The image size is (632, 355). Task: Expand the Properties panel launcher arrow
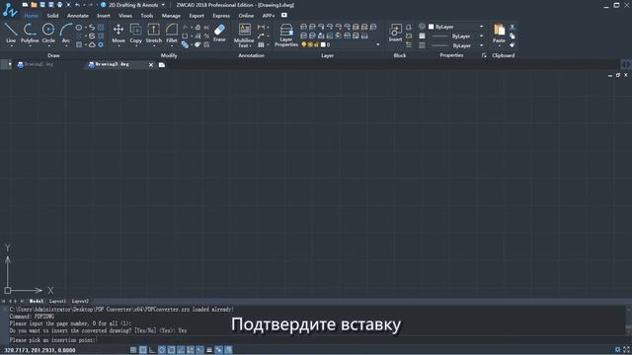click(484, 55)
